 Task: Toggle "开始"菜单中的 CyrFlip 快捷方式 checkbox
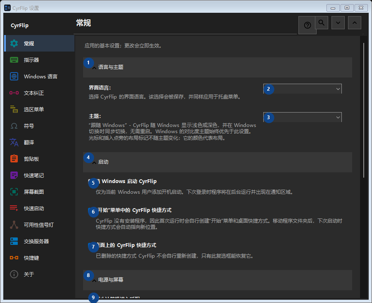point(91,210)
